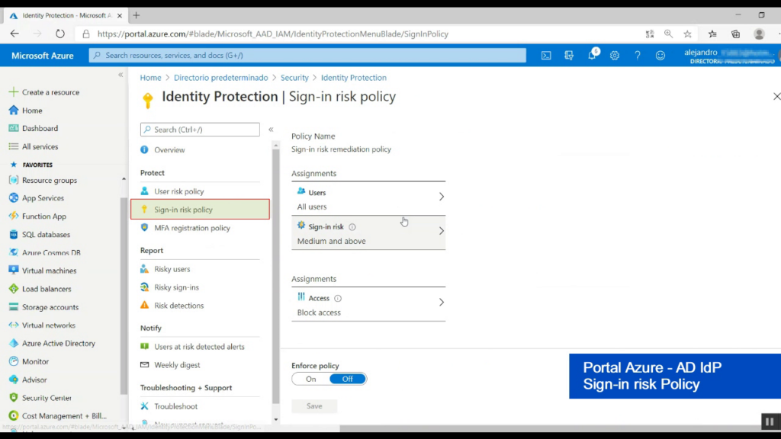This screenshot has height=439, width=781.
Task: Click the Save button
Action: click(314, 406)
